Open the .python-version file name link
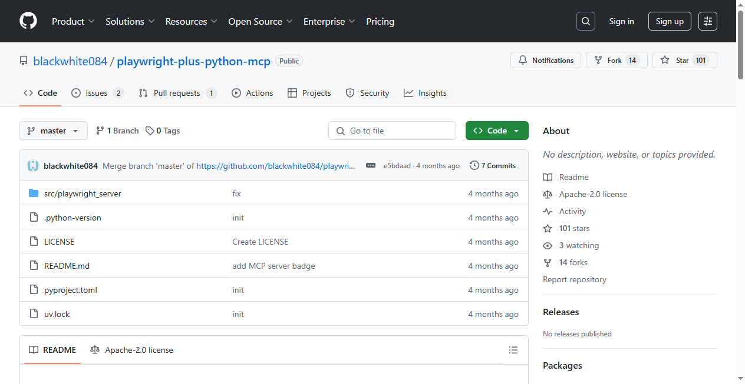Image resolution: width=745 pixels, height=384 pixels. click(72, 218)
